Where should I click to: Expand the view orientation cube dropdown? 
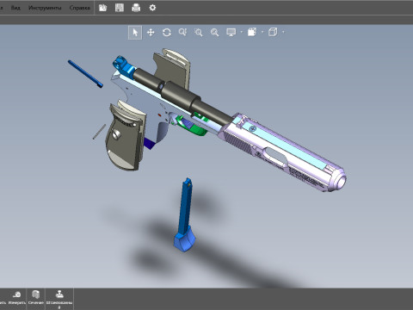pyautogui.click(x=283, y=32)
